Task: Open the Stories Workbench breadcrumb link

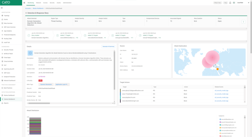Action: pyautogui.click(x=38, y=8)
